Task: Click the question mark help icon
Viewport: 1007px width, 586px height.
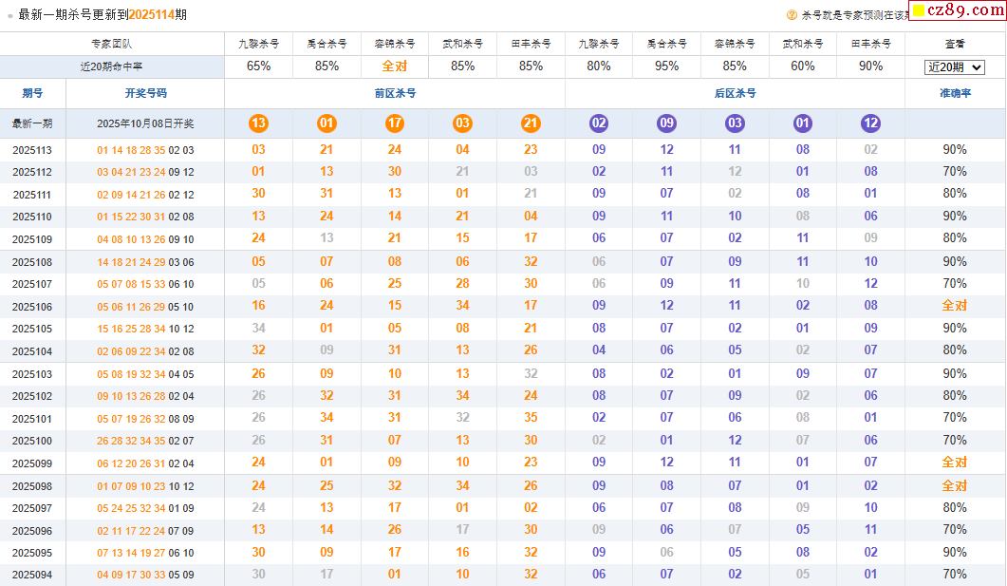Action: tap(792, 15)
